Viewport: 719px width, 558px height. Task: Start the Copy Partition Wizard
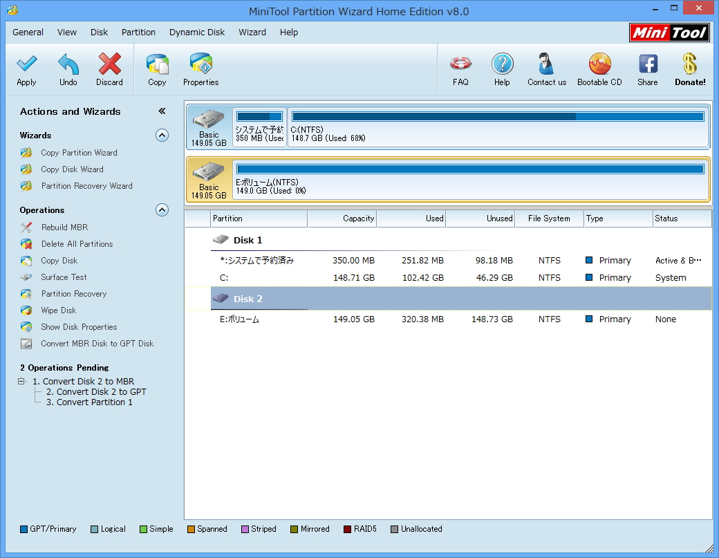tap(79, 153)
